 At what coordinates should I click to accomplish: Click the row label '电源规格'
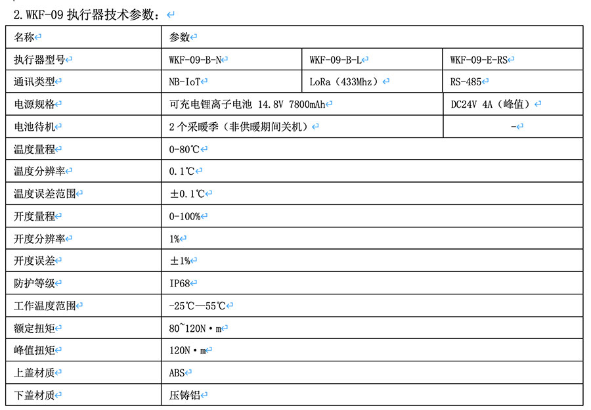click(x=34, y=104)
